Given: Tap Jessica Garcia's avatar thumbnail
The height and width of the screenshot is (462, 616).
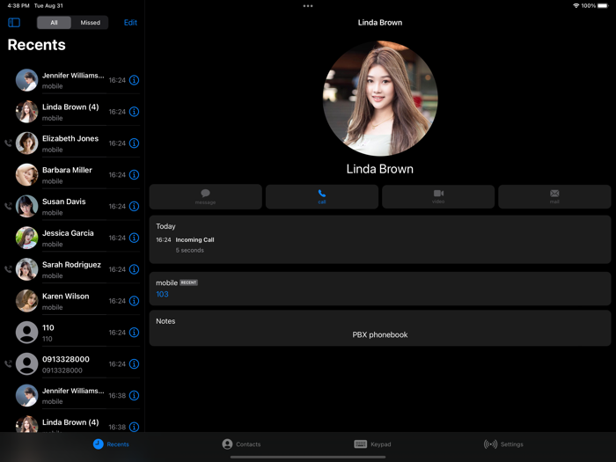Looking at the screenshot, I should 26,238.
